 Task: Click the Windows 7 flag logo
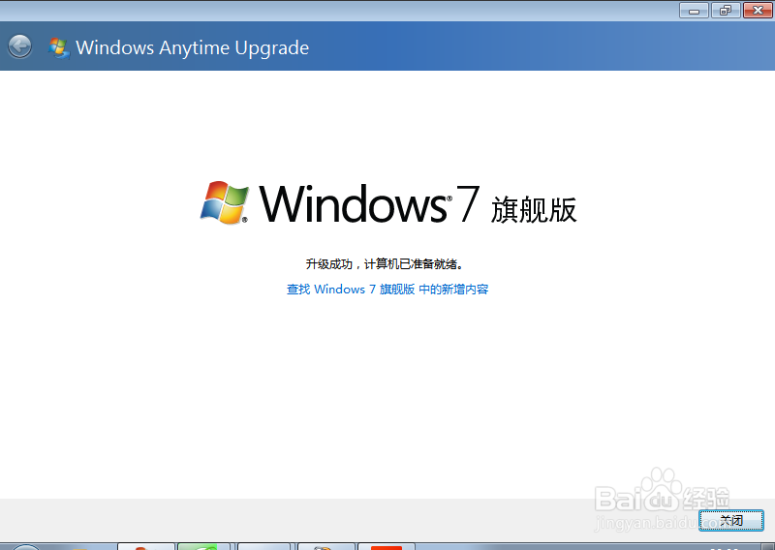point(225,202)
